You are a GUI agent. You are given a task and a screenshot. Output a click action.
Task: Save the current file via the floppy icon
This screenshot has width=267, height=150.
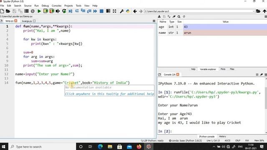[14, 11]
